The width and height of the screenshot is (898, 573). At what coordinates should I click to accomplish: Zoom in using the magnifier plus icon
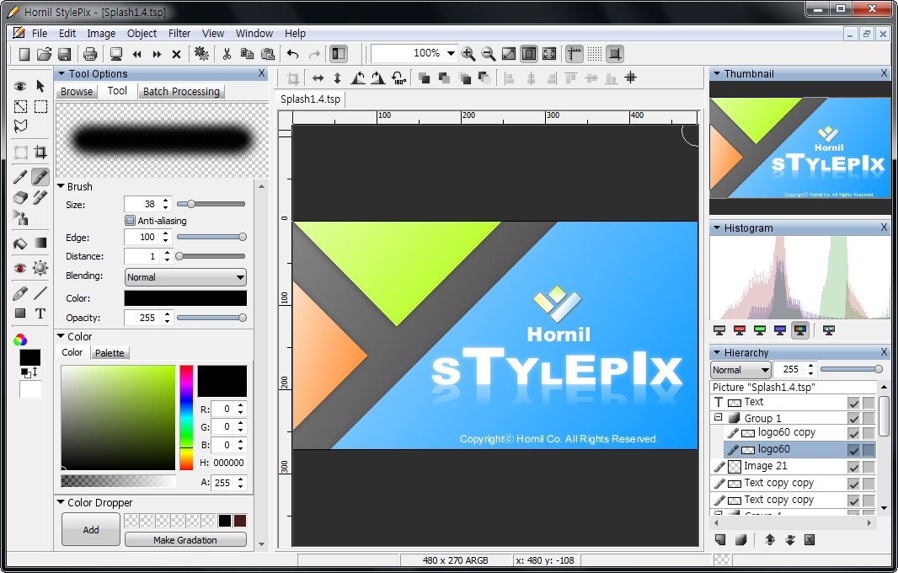pyautogui.click(x=468, y=54)
